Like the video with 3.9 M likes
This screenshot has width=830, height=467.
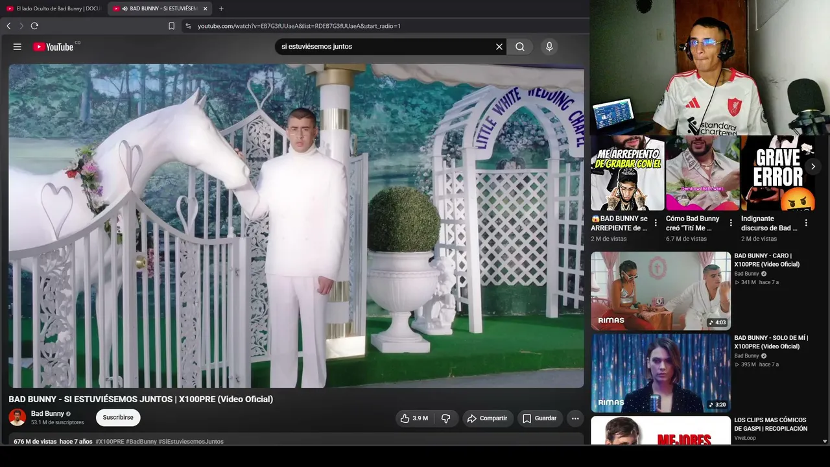[415, 418]
